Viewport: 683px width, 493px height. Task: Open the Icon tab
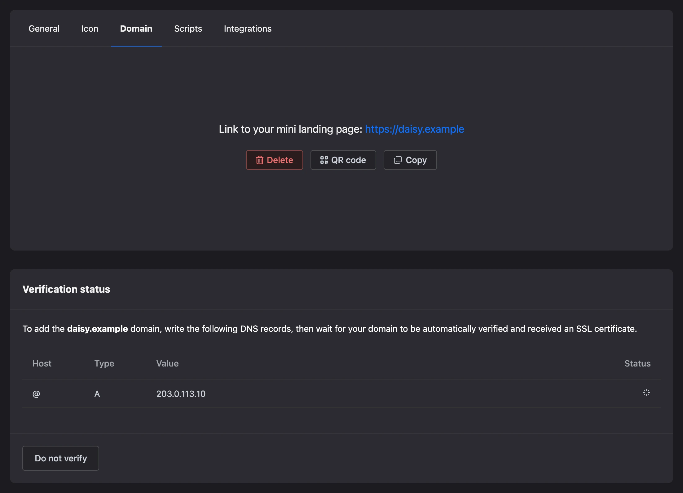point(90,29)
